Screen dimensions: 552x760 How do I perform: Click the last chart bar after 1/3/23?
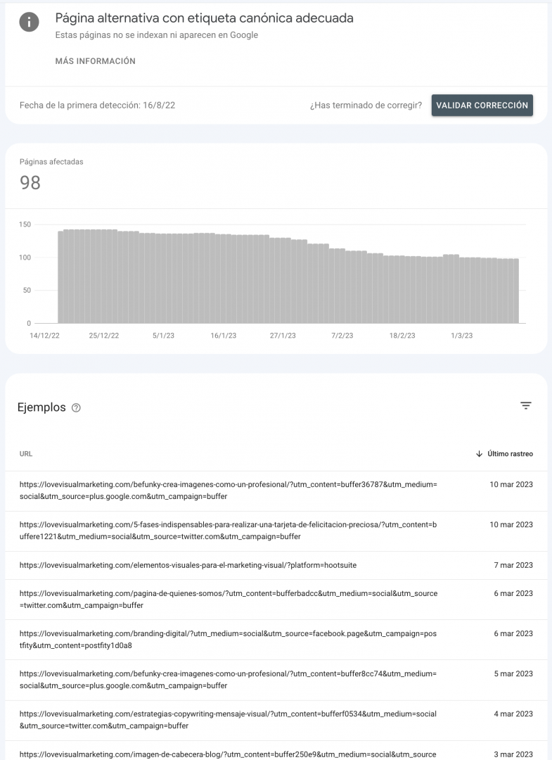click(516, 291)
